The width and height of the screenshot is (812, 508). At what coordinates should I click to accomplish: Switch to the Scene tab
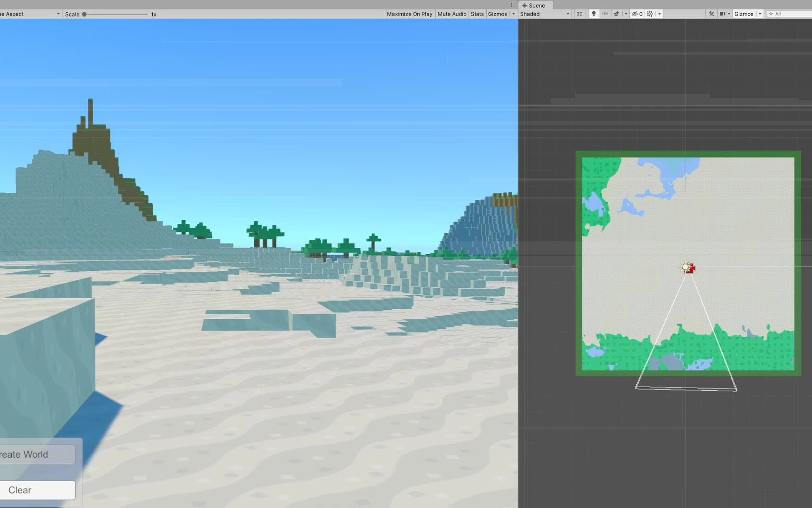point(535,5)
